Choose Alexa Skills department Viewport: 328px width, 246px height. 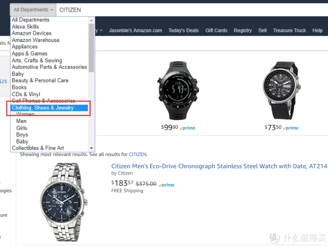point(25,27)
